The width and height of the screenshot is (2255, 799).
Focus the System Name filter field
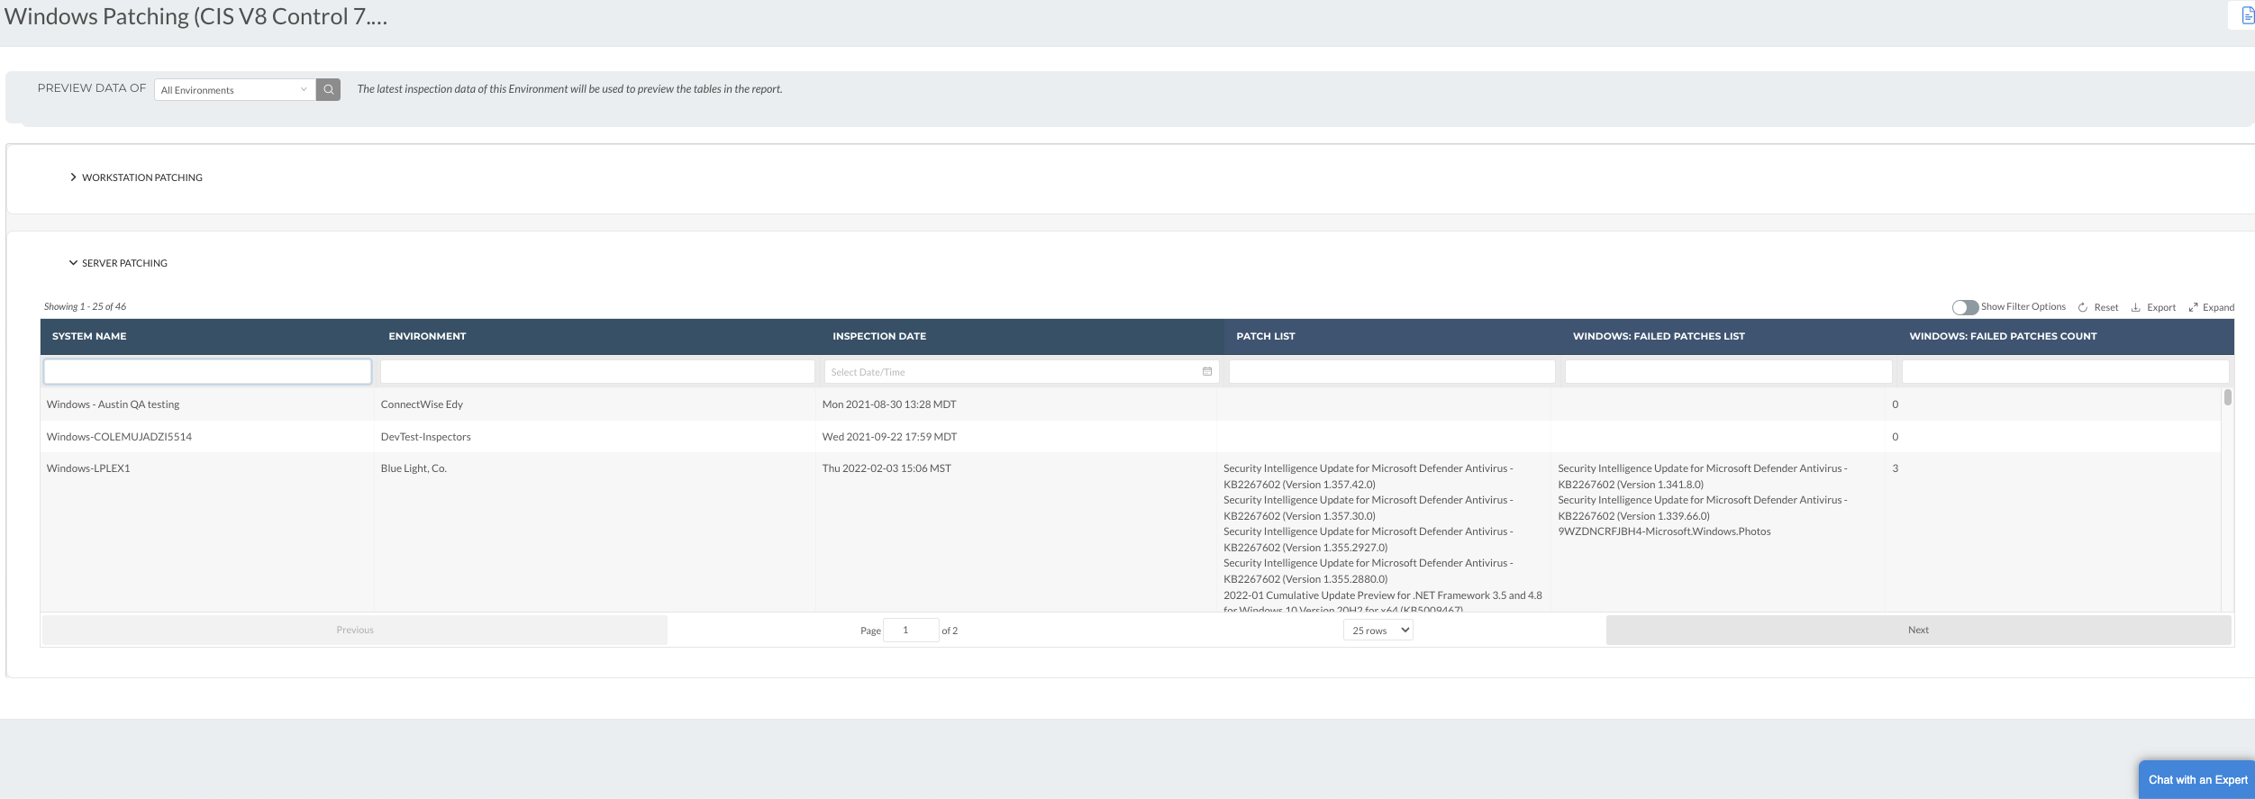tap(207, 371)
